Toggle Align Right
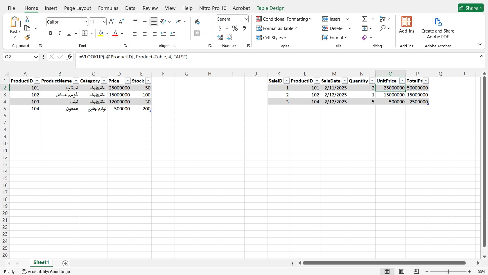The image size is (488, 275). pos(154,33)
